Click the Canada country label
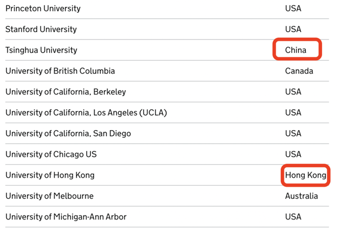 pos(299,71)
